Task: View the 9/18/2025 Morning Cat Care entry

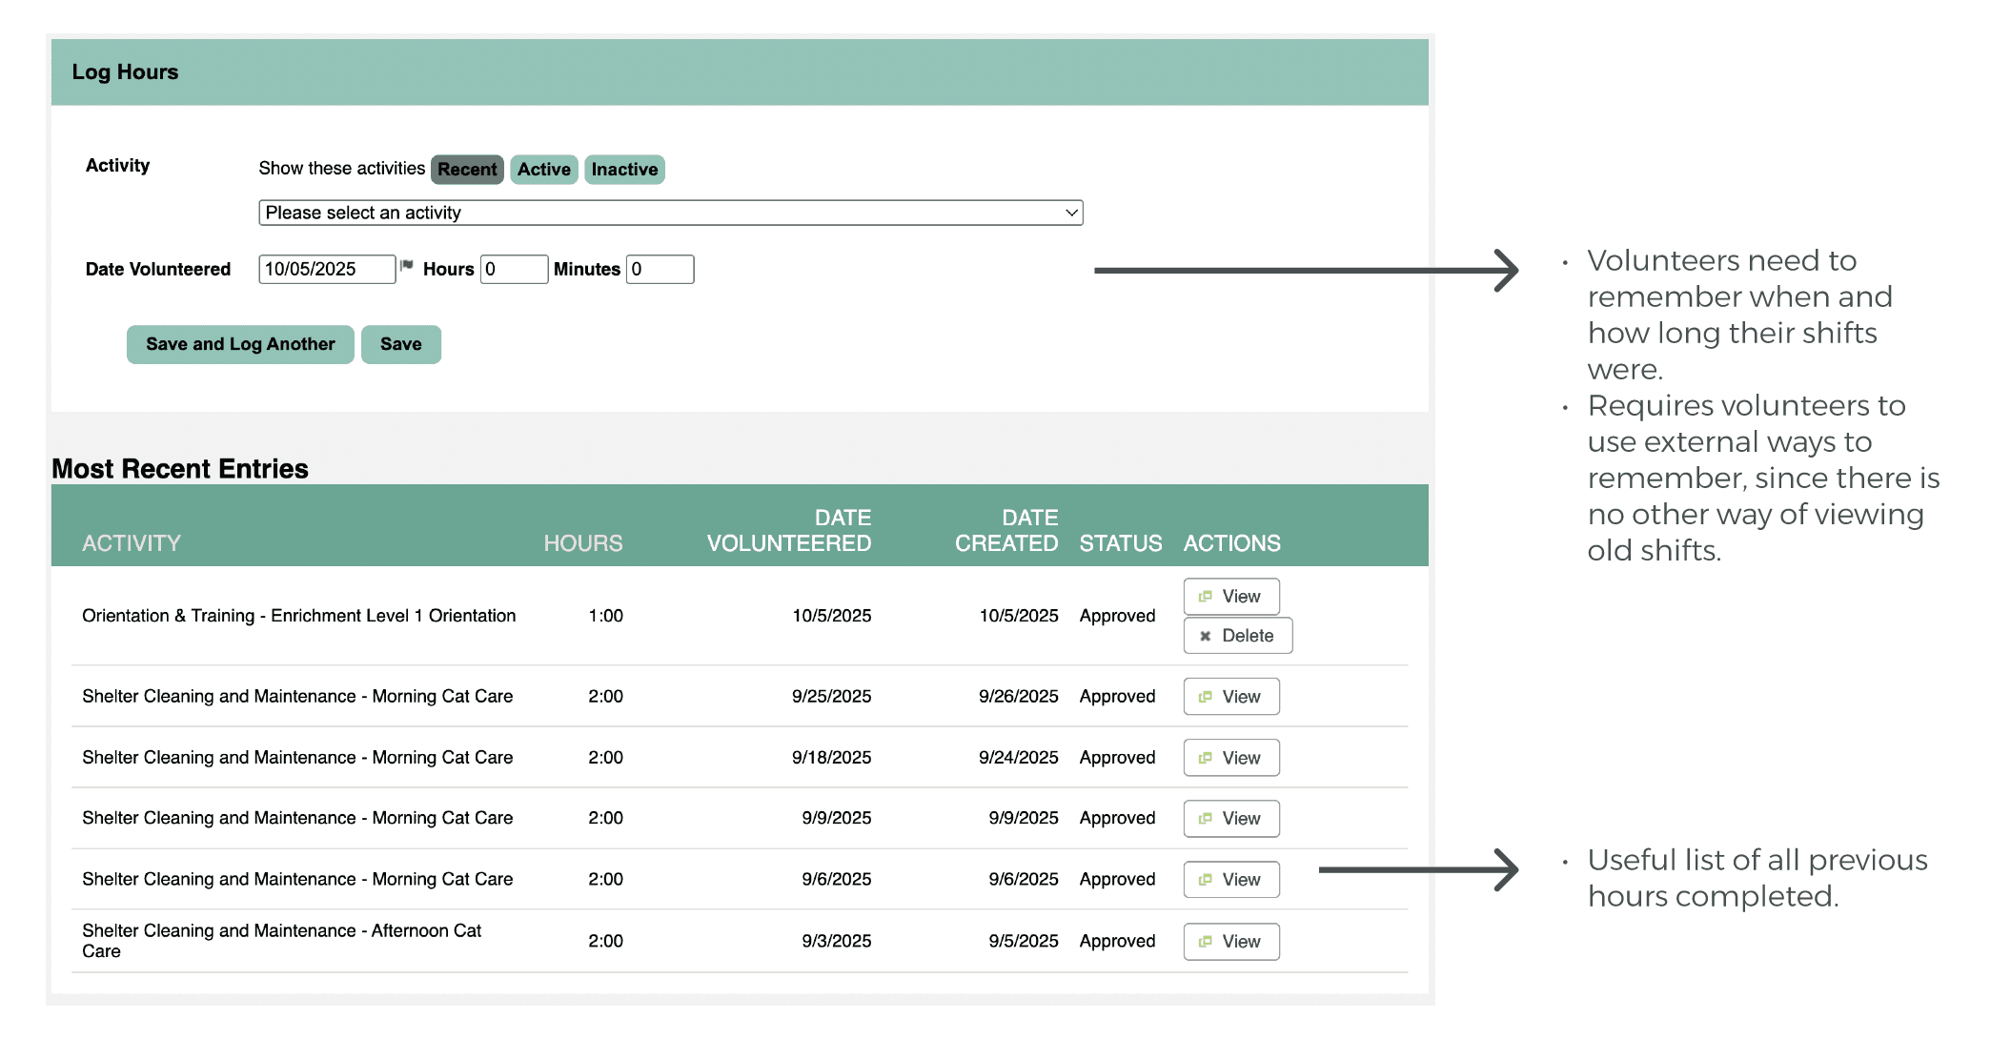Action: (1230, 758)
